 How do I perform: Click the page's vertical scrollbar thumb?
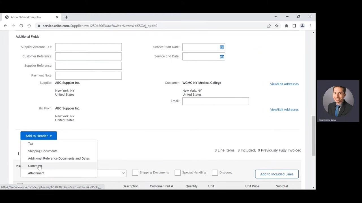313,135
